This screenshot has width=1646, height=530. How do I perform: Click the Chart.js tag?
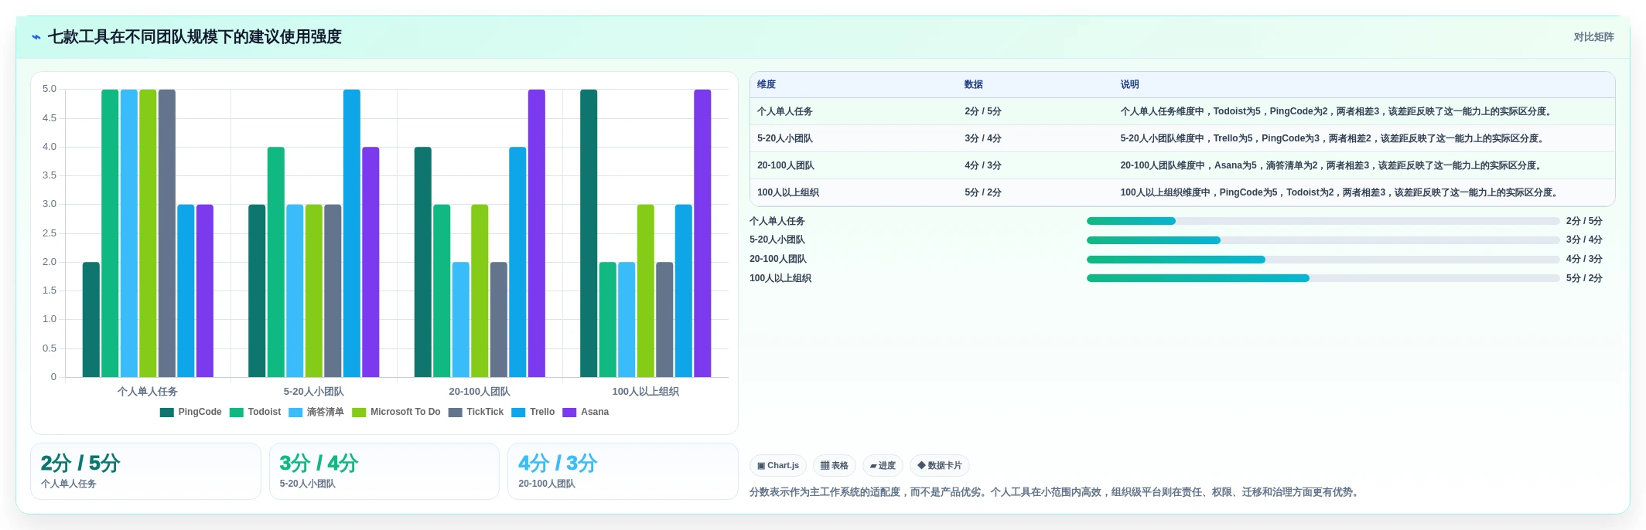coord(778,466)
